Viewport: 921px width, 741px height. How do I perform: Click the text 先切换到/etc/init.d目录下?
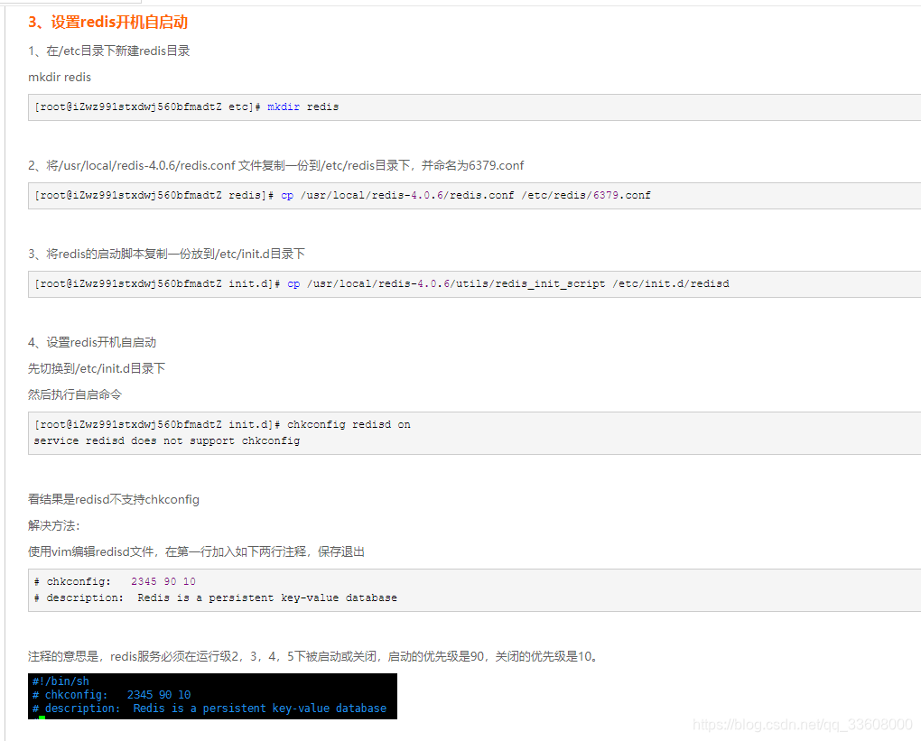coord(97,369)
